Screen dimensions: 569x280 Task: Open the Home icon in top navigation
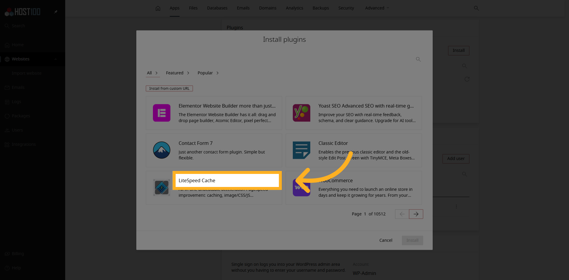tap(158, 8)
